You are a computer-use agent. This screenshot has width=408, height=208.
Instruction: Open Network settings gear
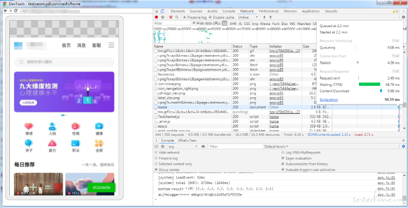click(403, 17)
